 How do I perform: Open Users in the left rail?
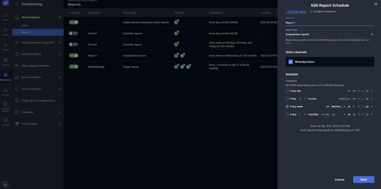[6, 32]
